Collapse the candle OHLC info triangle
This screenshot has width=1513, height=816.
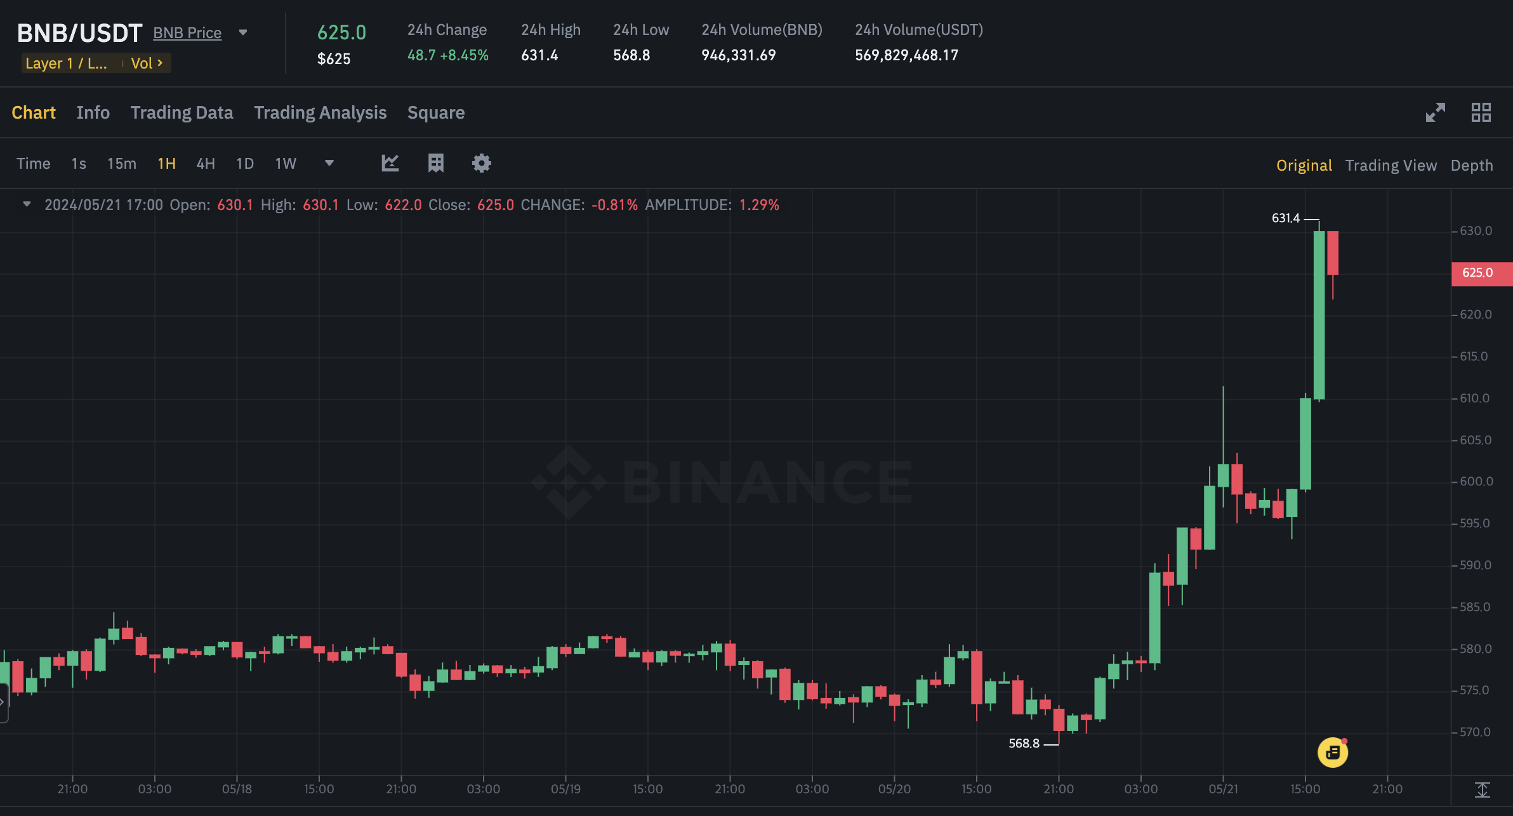click(x=27, y=204)
